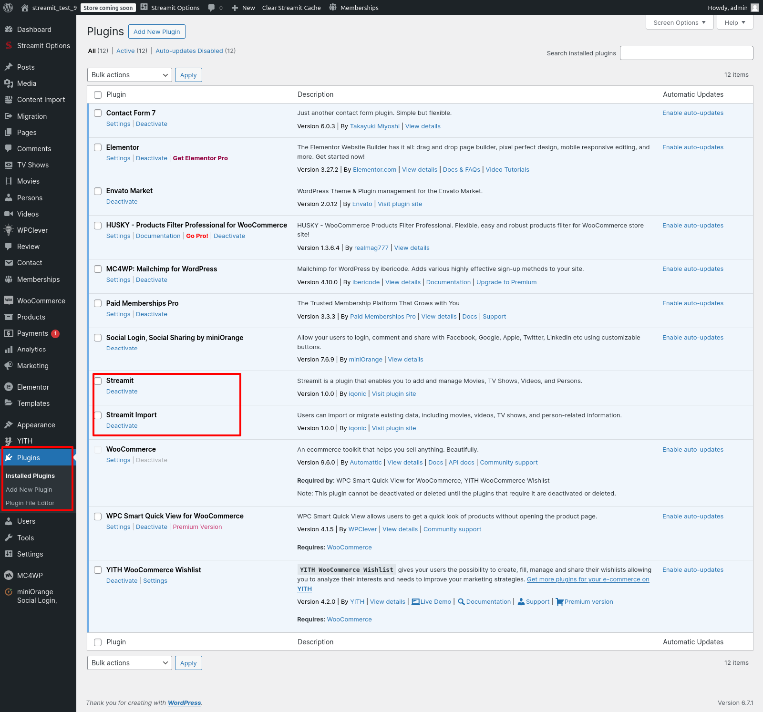Click the Add New Plugin button
The height and width of the screenshot is (713, 763).
[157, 31]
